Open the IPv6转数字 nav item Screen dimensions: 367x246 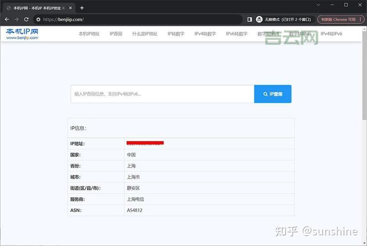click(x=237, y=34)
